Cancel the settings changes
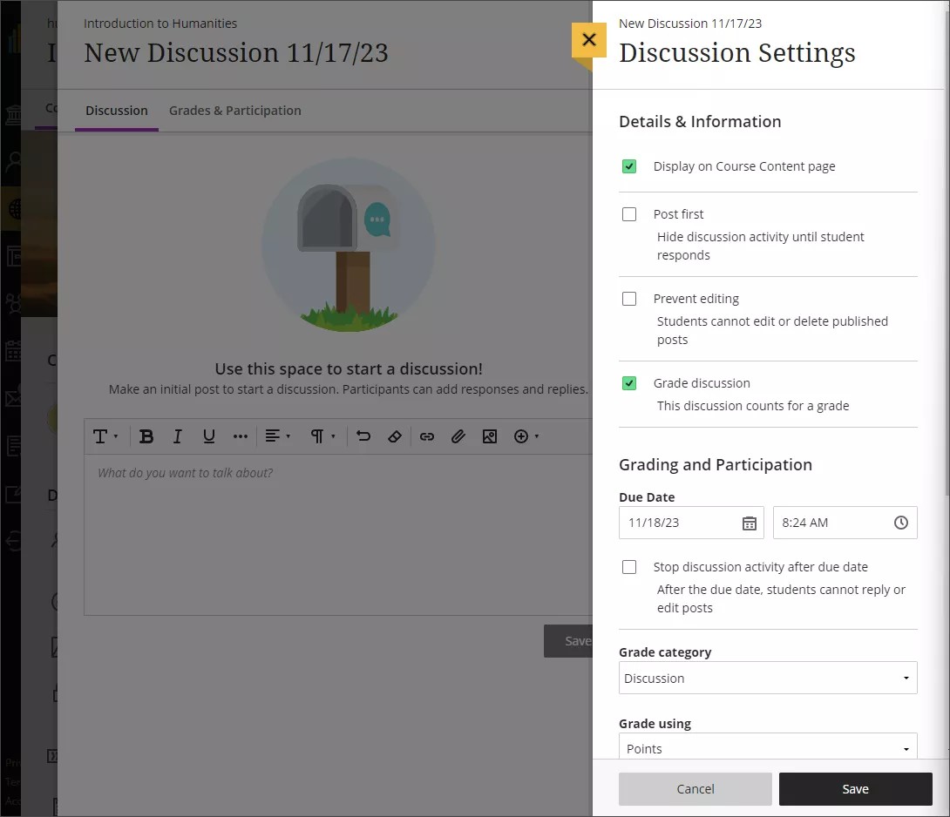Viewport: 950px width, 817px height. click(695, 788)
